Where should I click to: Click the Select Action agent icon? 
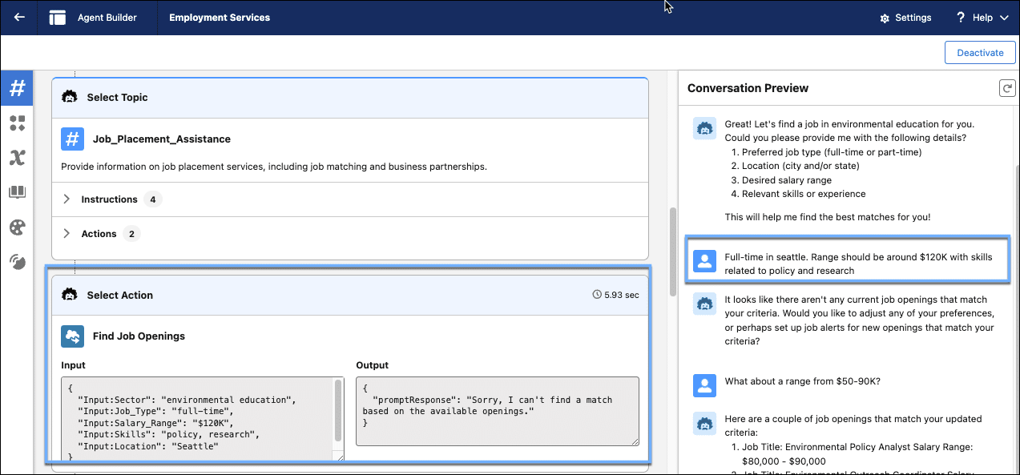click(70, 295)
